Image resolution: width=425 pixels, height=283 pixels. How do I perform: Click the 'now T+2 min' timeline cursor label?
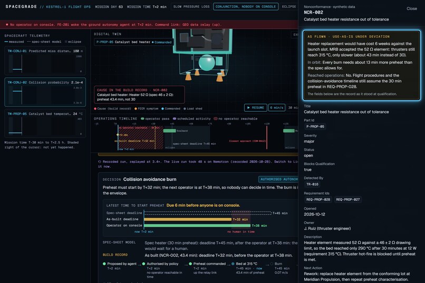point(127,149)
